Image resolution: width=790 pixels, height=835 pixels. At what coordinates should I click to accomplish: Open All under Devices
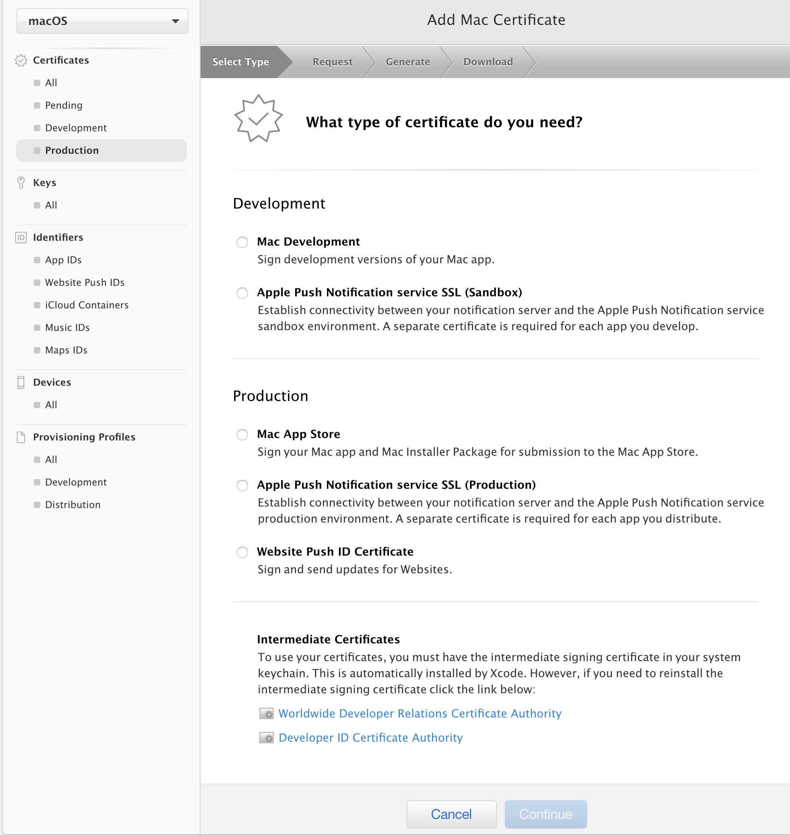point(51,405)
